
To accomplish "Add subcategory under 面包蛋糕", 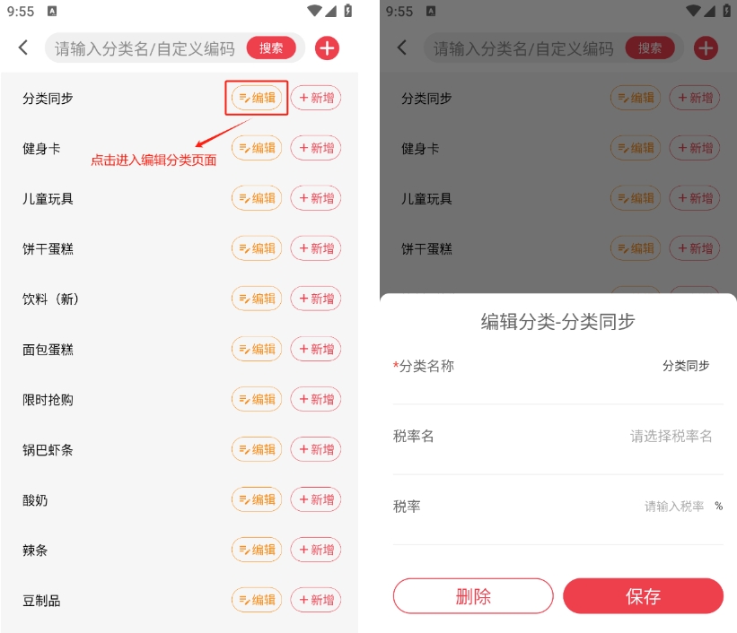I will (x=316, y=349).
